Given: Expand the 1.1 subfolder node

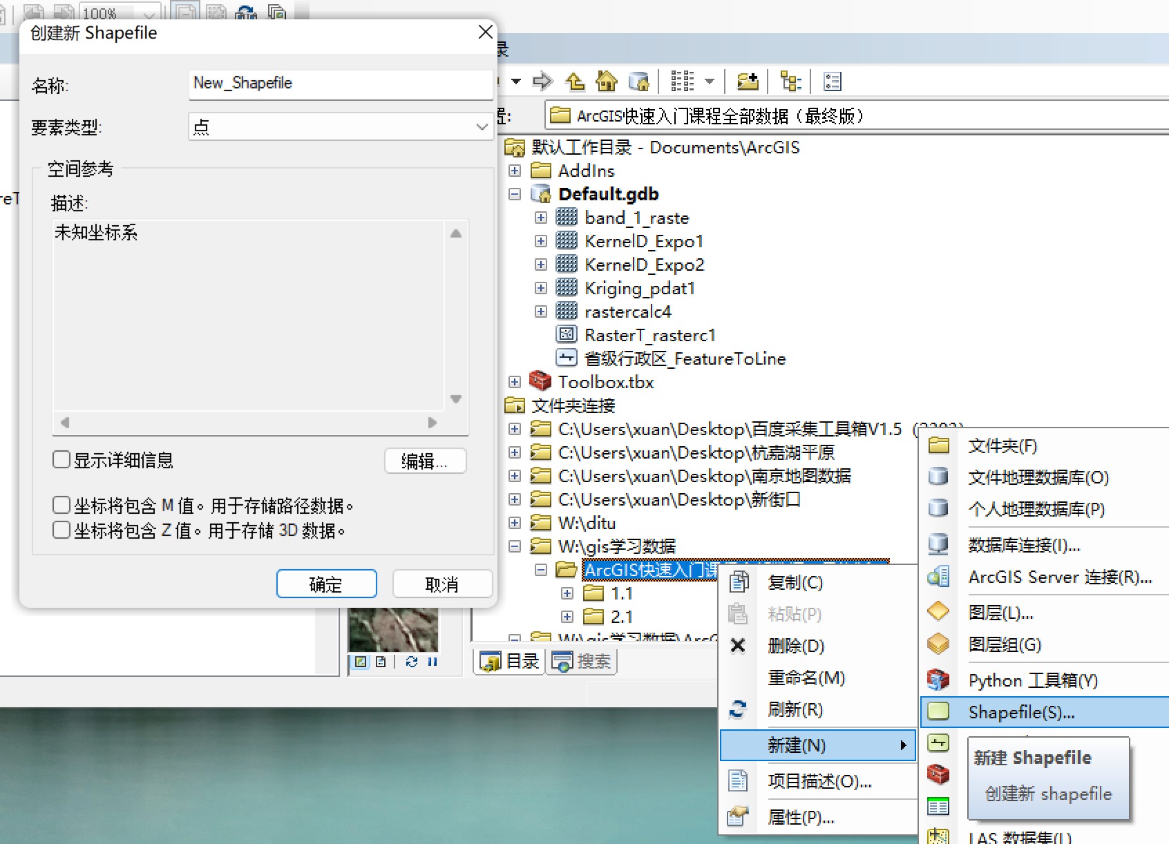Looking at the screenshot, I should pyautogui.click(x=567, y=593).
